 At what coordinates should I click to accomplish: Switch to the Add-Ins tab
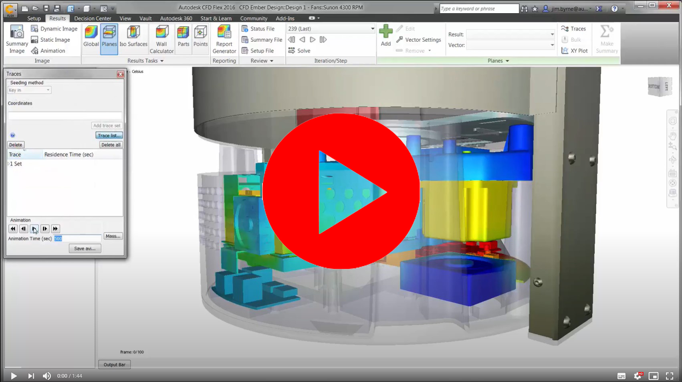(x=285, y=18)
